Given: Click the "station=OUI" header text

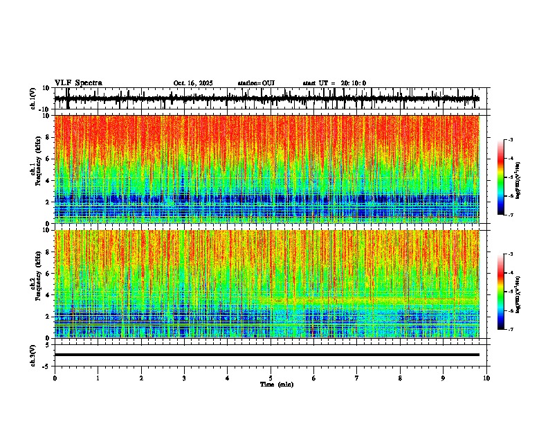Looking at the screenshot, I should coord(256,83).
